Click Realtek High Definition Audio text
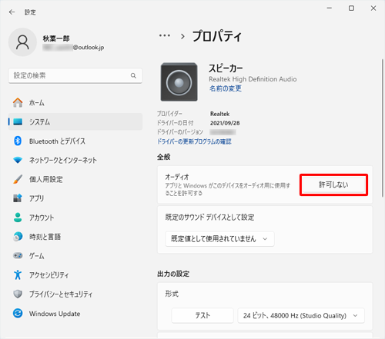Image resolution: width=385 pixels, height=339 pixels. click(x=253, y=79)
